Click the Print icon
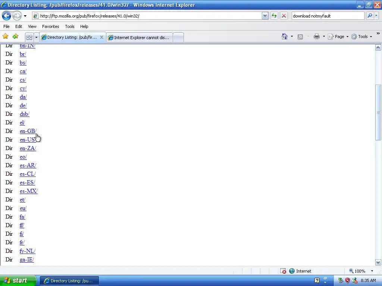Image resolution: width=382 pixels, height=286 pixels. coord(316,36)
